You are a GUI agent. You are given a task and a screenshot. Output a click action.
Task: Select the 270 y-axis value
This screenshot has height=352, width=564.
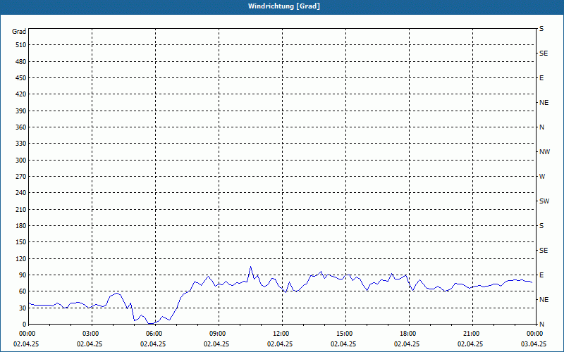(21, 177)
